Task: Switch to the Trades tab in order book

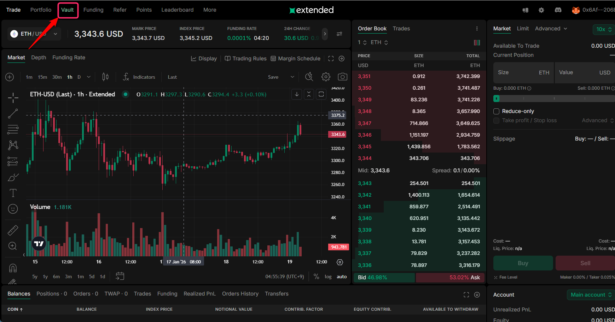Action: pos(401,29)
